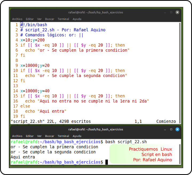192x175 pixels.
Task: Click the 'script_22.sh - Por: Rafael Aquino' comment
Action: point(63,30)
